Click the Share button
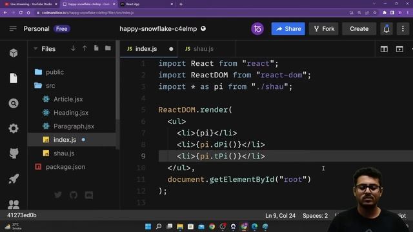Image resolution: width=413 pixels, height=232 pixels. [x=288, y=28]
